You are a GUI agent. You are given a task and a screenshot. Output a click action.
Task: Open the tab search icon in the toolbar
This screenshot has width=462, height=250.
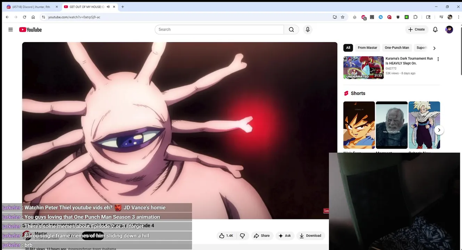428,17
